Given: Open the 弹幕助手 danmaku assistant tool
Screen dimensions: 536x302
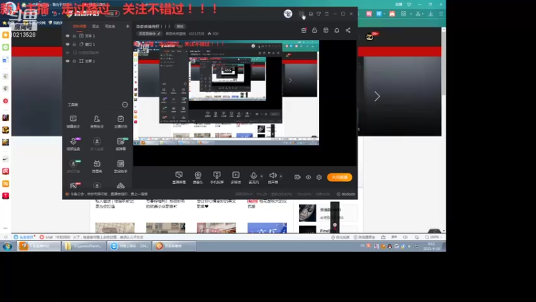Looking at the screenshot, I should coord(73,121).
